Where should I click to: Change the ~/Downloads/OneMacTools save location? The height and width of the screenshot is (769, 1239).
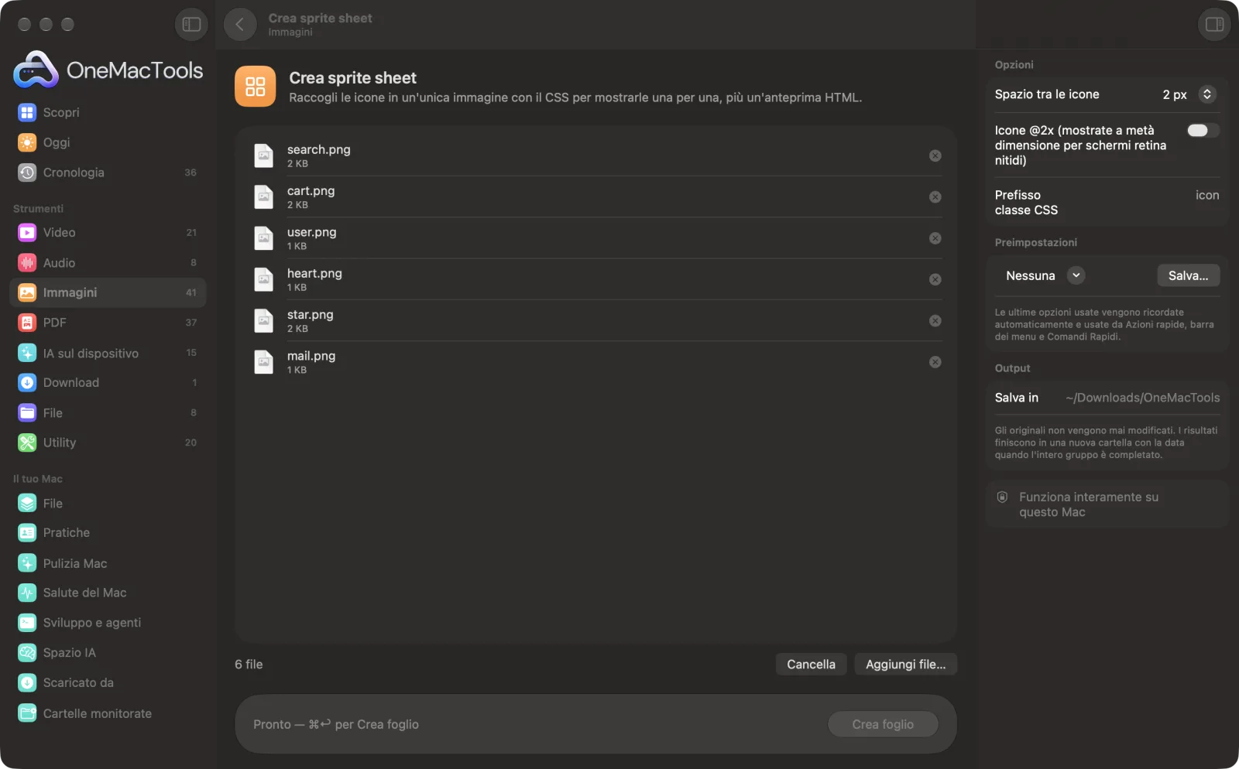(x=1142, y=398)
